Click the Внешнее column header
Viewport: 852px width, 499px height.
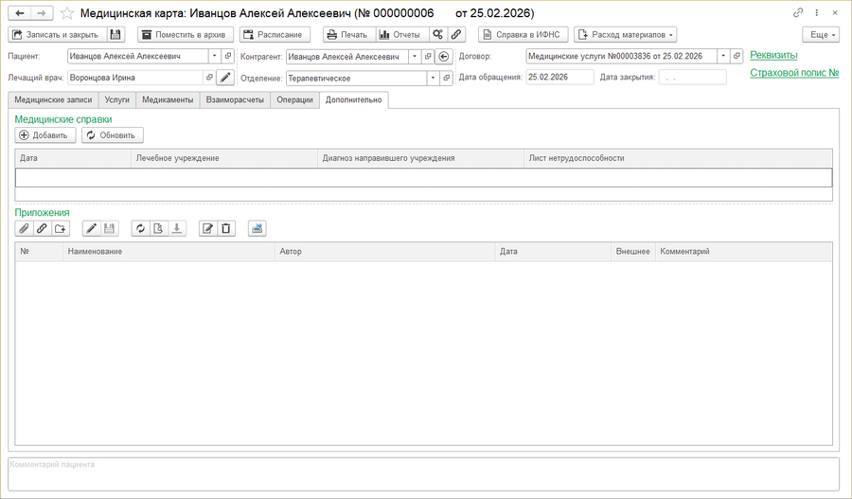633,251
